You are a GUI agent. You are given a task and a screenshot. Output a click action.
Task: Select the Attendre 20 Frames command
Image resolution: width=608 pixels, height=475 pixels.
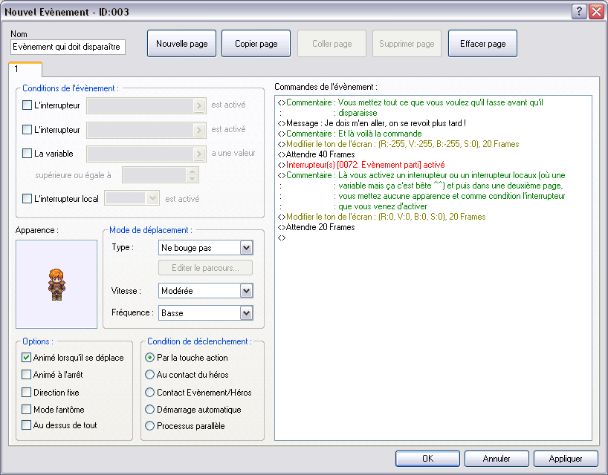[x=316, y=227]
